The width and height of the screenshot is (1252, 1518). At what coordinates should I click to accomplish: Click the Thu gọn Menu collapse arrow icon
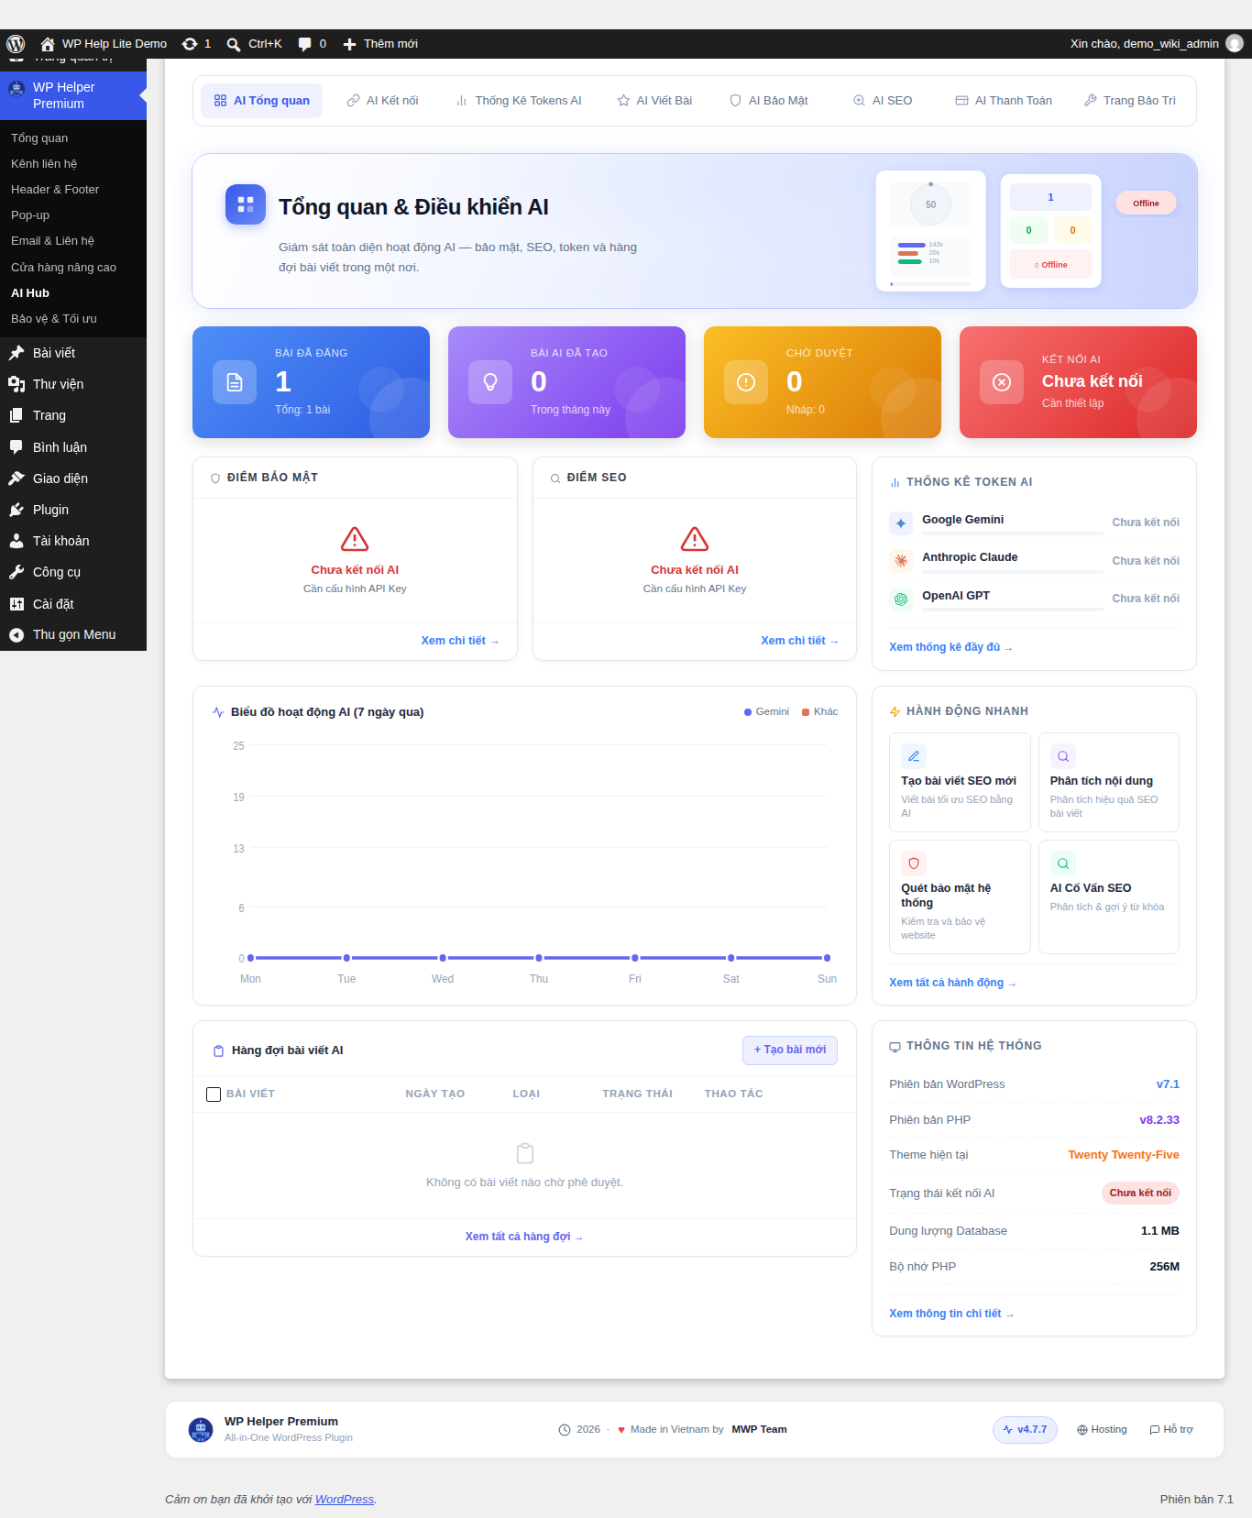coord(16,634)
